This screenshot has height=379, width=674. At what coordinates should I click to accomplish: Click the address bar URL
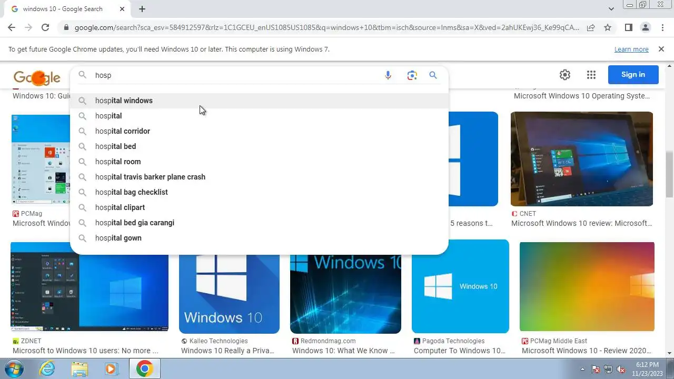(x=326, y=27)
